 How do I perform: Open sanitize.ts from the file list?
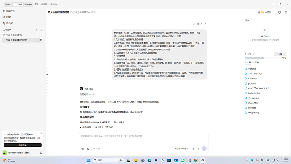[253, 79]
